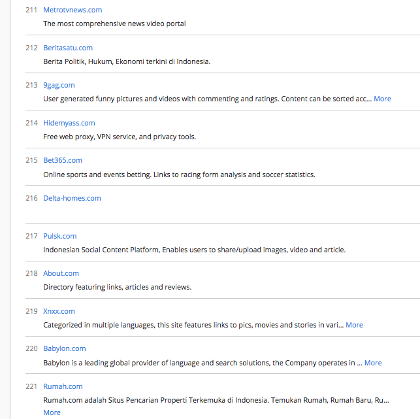The image size is (420, 419).
Task: Click the Metrotvnews news video portal description
Action: 114,24
